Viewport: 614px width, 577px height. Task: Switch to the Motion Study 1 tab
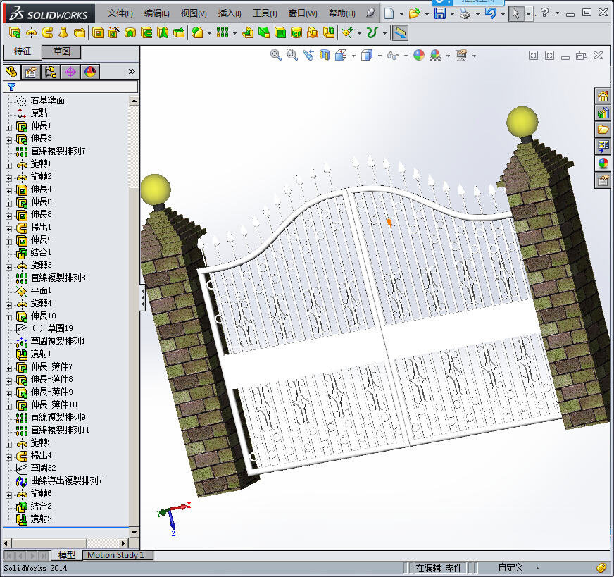pyautogui.click(x=117, y=555)
